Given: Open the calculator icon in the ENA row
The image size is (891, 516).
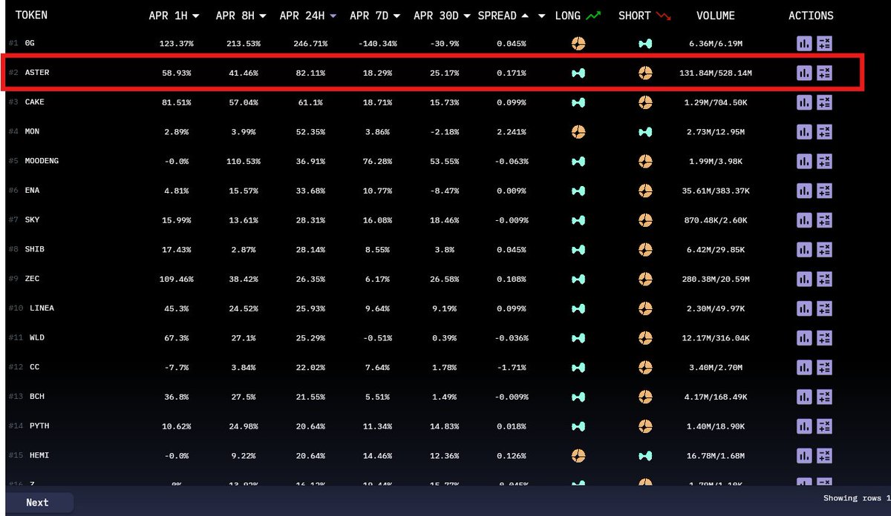Looking at the screenshot, I should (x=824, y=191).
